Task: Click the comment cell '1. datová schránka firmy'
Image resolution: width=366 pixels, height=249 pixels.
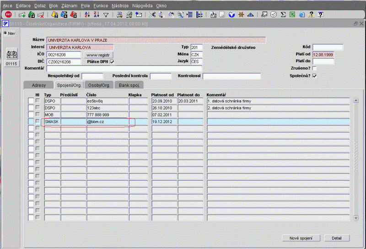Action: tap(278, 101)
